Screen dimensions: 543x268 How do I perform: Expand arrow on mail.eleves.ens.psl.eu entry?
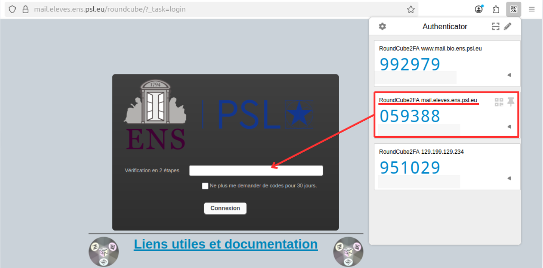(x=509, y=127)
